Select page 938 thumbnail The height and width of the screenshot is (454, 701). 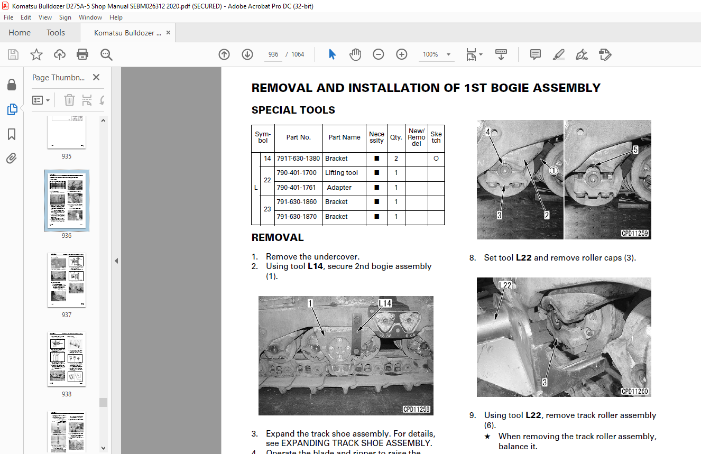67,359
